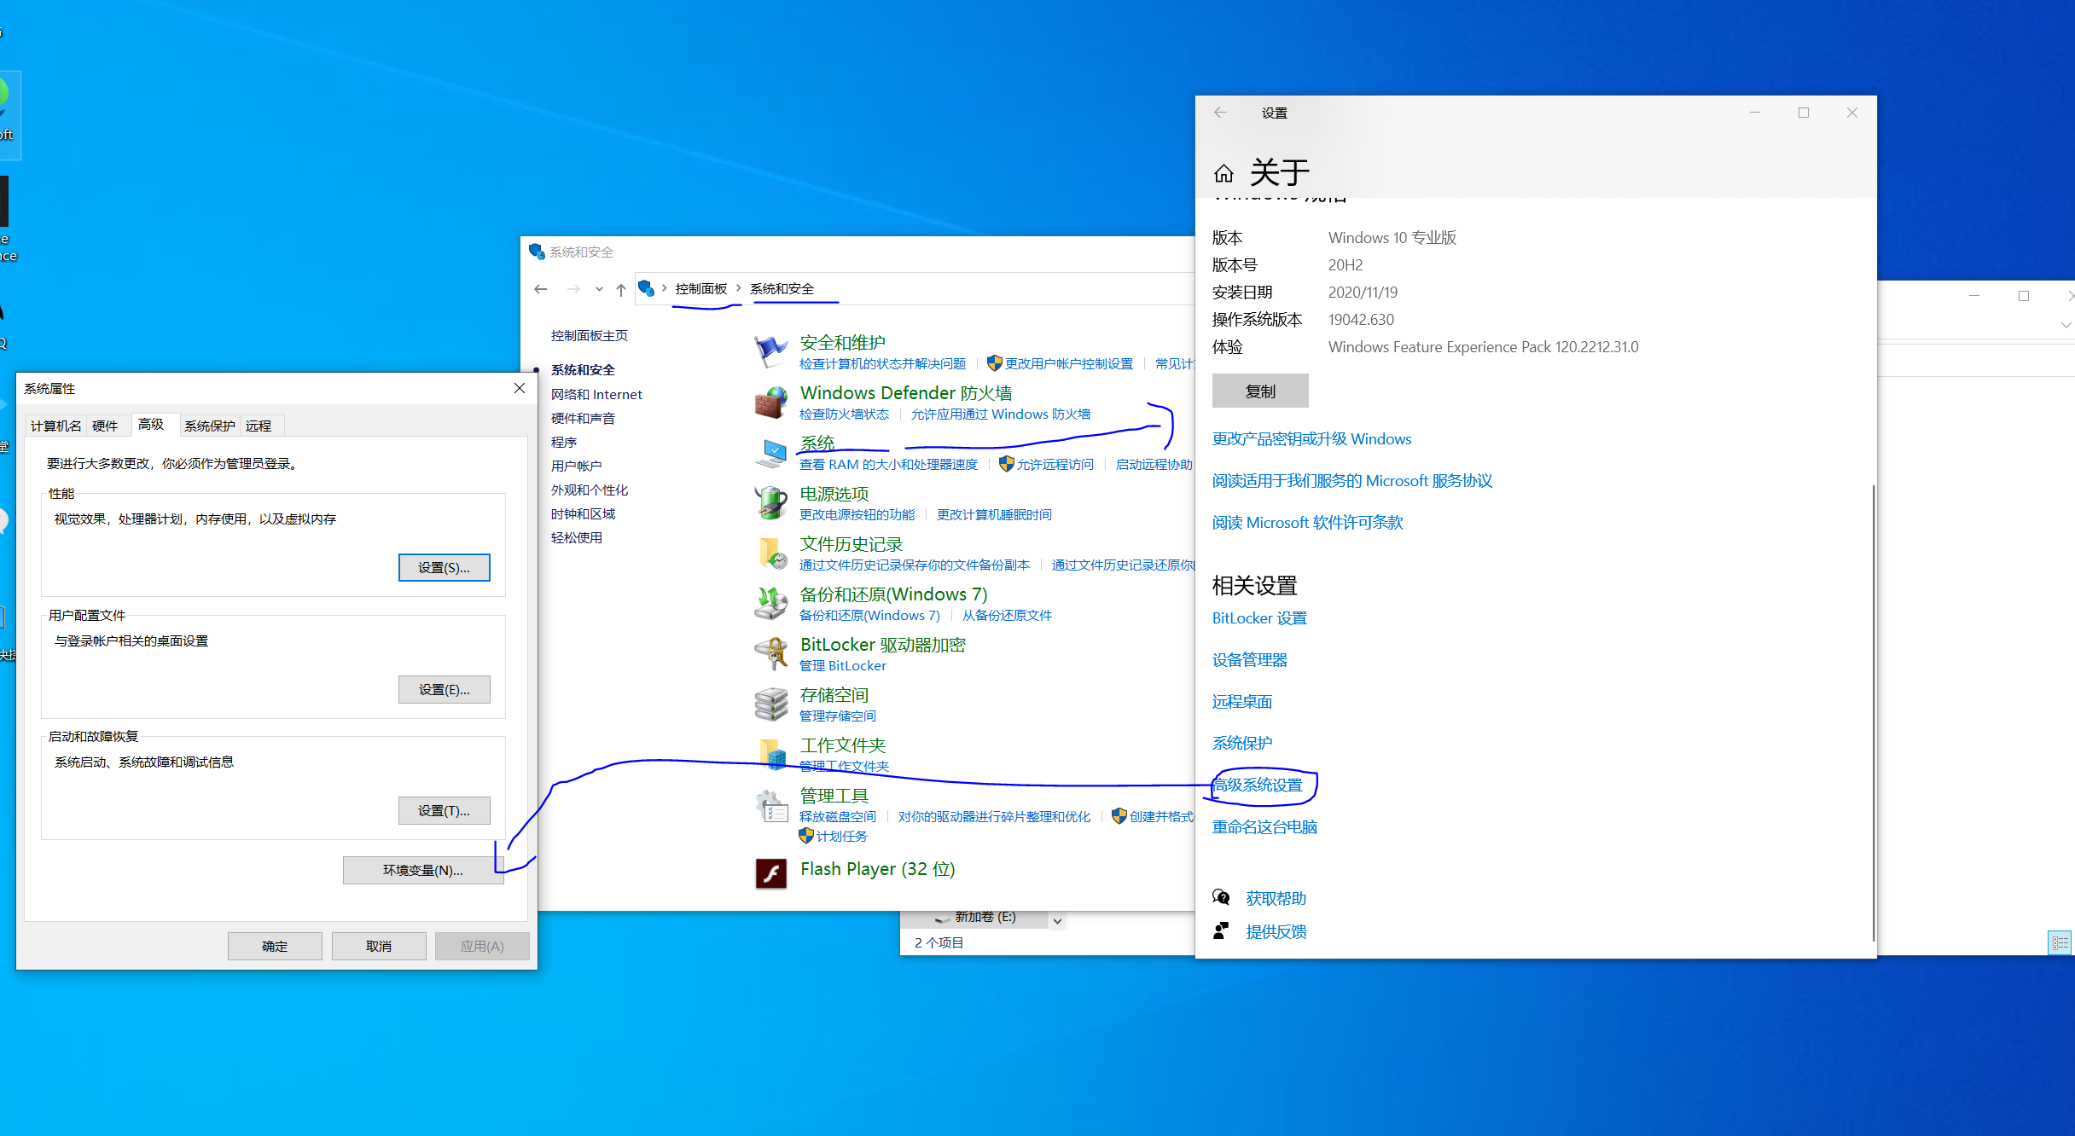
Task: Click 控制面板主页 in sidebar
Action: pyautogui.click(x=590, y=335)
